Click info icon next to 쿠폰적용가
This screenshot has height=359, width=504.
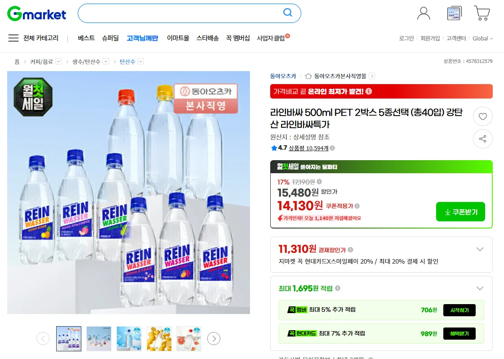(357, 206)
